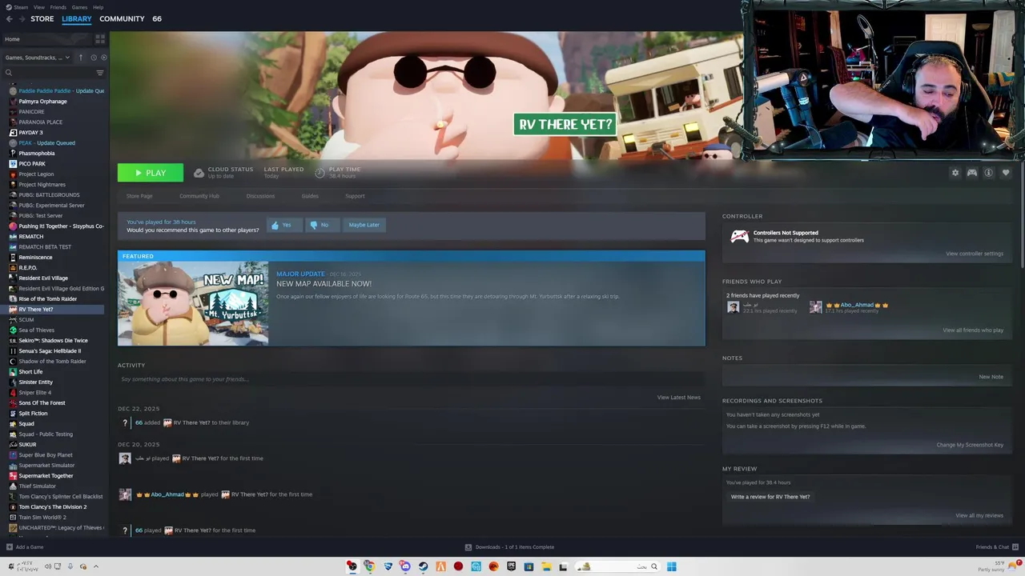This screenshot has width=1025, height=576.
Task: Open the Guides link
Action: pos(310,196)
